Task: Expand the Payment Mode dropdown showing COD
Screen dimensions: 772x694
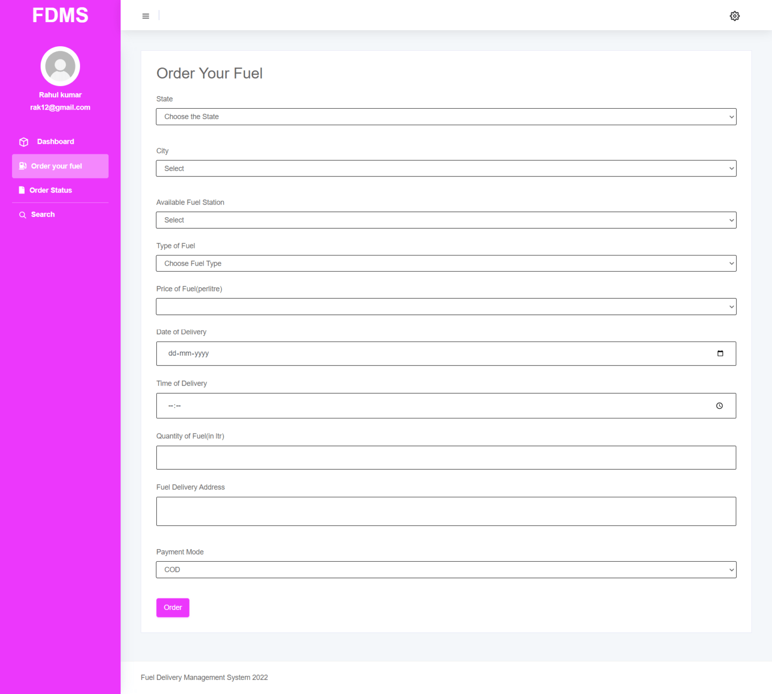Action: coord(446,569)
